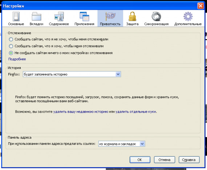Select the Вкладки folder icon

click(36, 16)
